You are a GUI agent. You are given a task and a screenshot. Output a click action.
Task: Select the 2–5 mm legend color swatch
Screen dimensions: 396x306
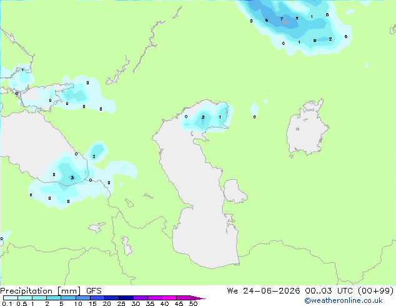point(54,298)
